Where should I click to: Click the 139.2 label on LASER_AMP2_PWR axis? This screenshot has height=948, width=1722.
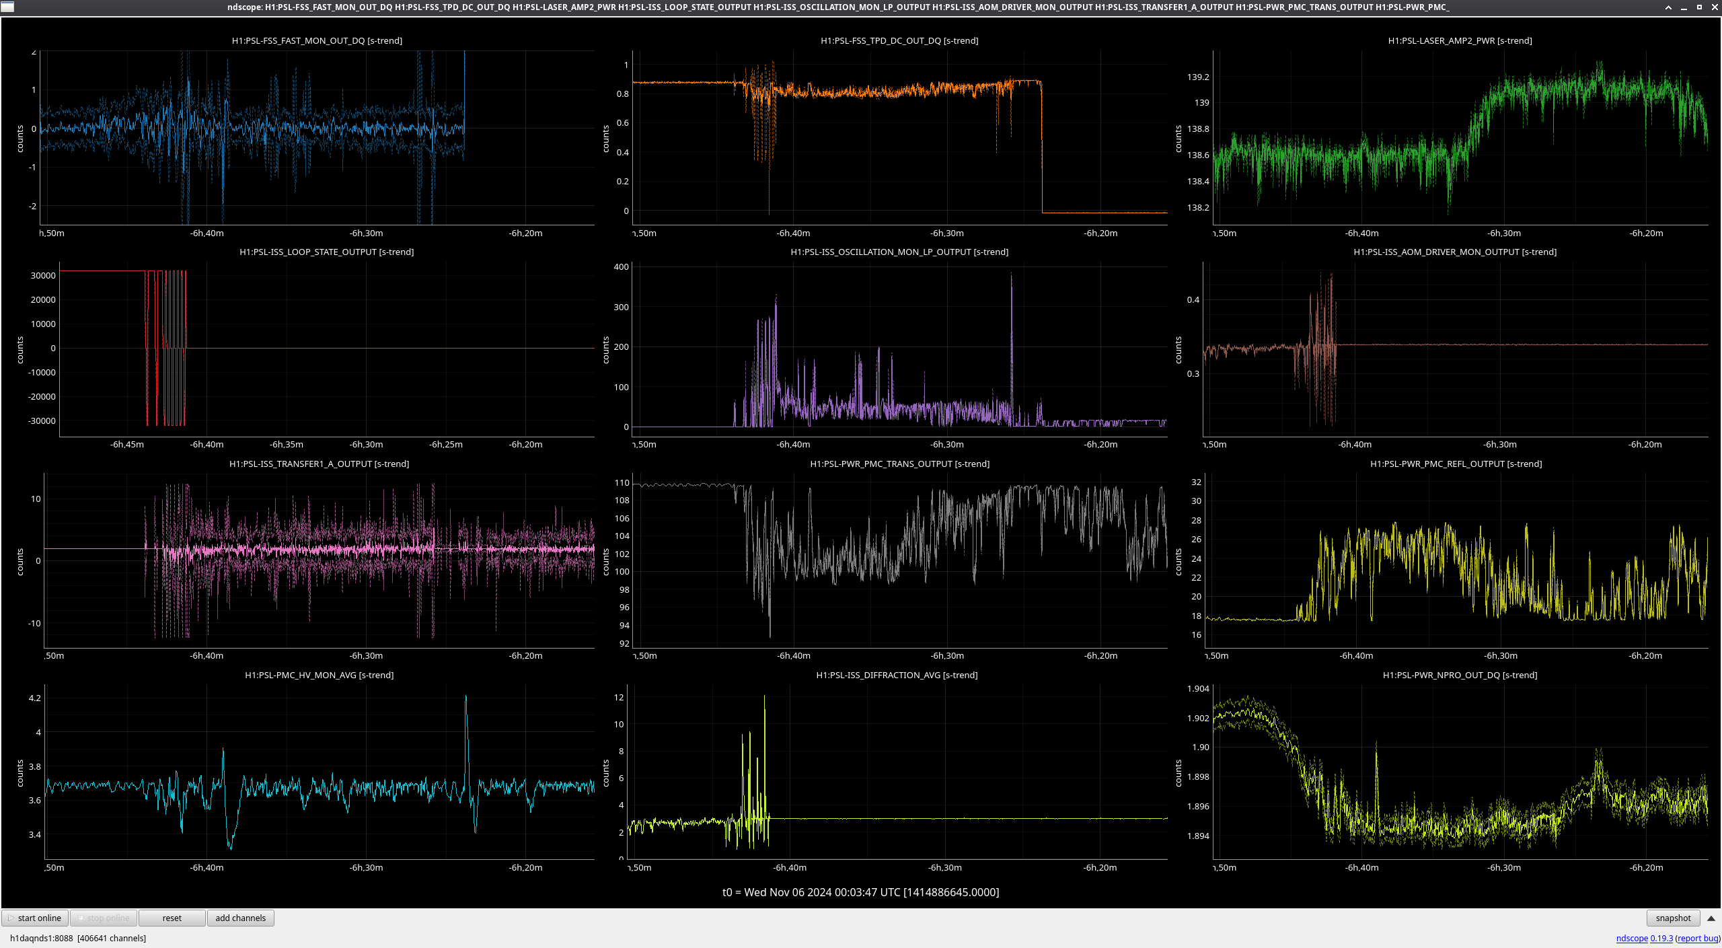pos(1198,77)
